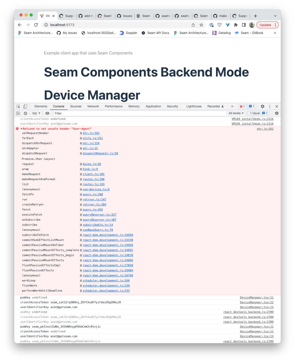This screenshot has width=295, height=362.
Task: Open the top JavaScript context dropdown
Action: (36, 113)
